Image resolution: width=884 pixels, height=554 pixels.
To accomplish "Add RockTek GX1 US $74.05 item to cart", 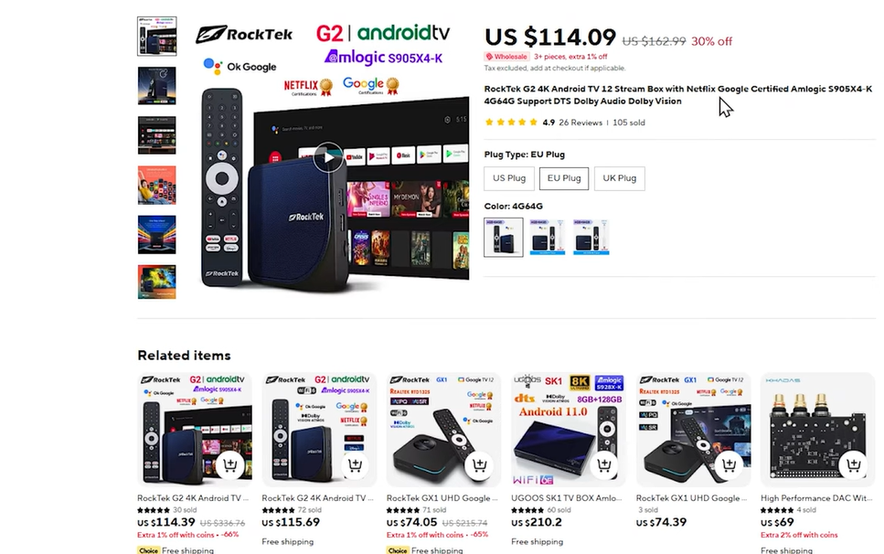I will pos(479,465).
